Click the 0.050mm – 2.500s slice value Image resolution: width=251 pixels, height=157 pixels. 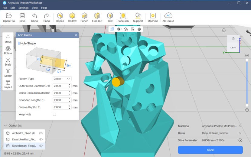(213, 140)
